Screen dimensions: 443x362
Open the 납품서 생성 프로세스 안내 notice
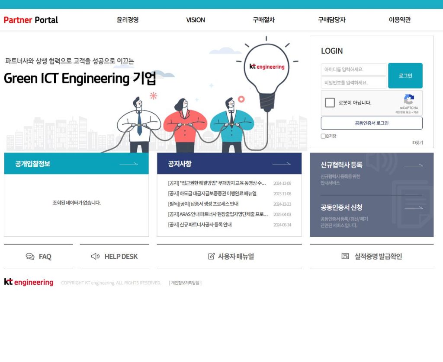click(x=203, y=204)
